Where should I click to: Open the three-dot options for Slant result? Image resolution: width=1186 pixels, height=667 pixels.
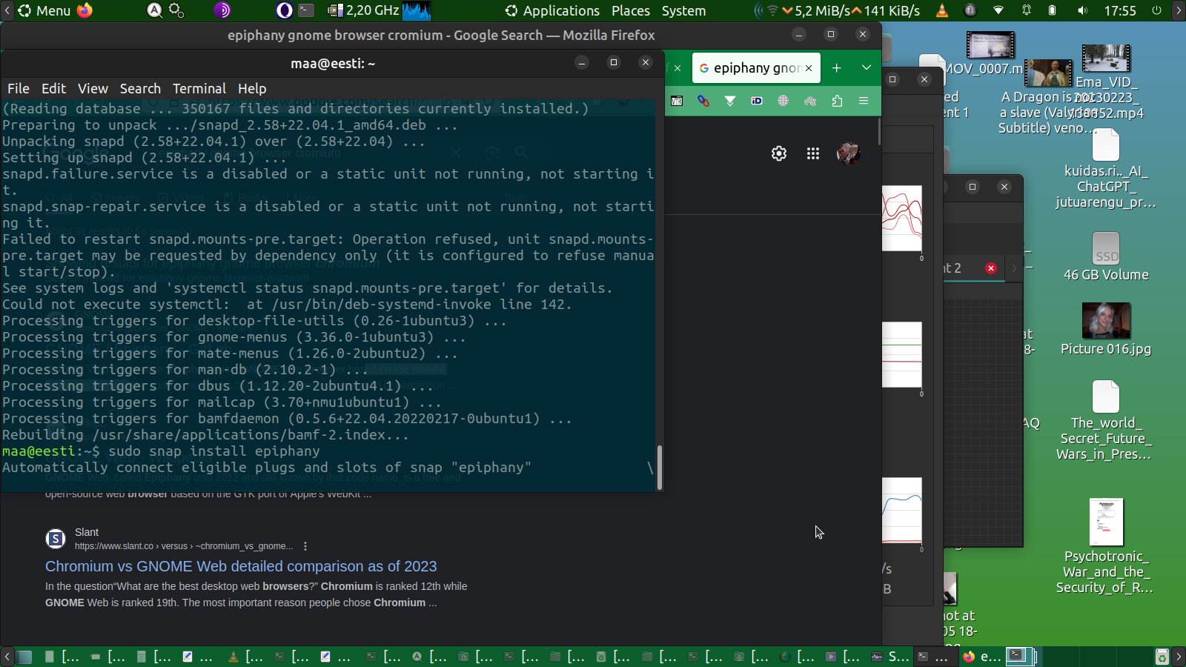[x=305, y=546]
